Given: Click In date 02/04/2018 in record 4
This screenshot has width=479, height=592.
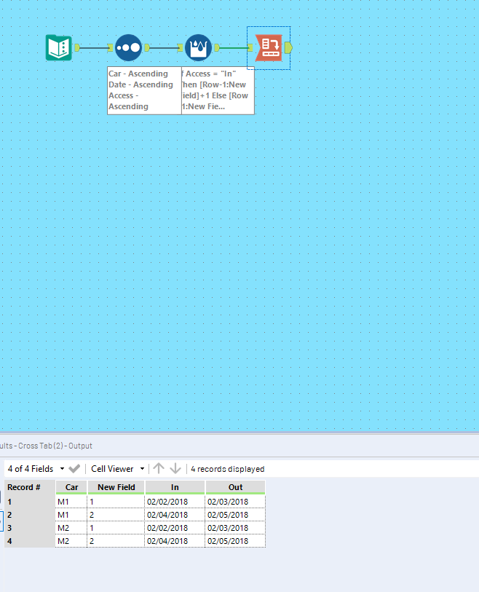Looking at the screenshot, I should [175, 541].
